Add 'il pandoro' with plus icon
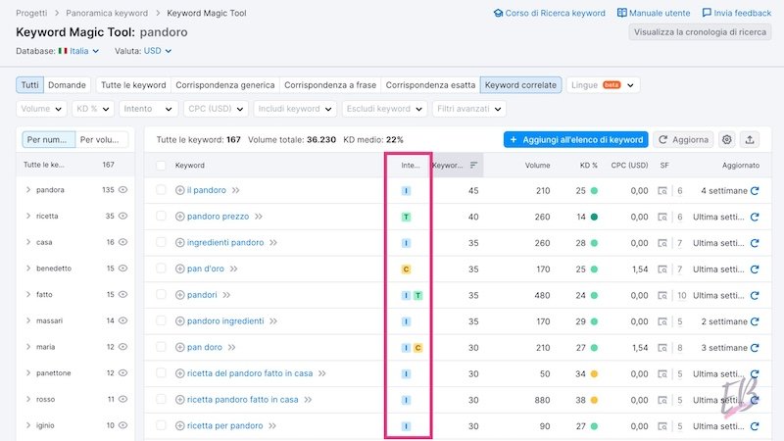The width and height of the screenshot is (784, 441). point(180,190)
